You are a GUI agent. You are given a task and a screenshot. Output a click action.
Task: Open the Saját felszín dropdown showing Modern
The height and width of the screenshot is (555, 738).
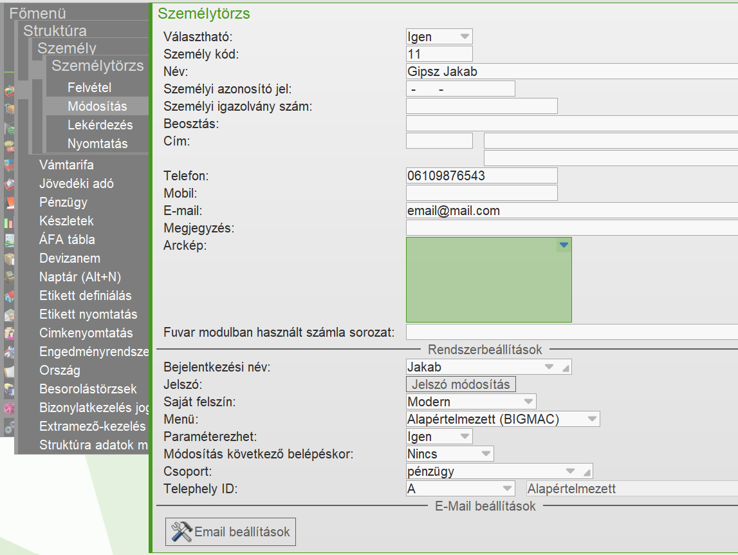[x=528, y=401]
